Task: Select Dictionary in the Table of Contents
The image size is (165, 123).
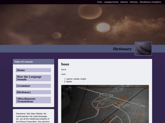Action: click(34, 92)
